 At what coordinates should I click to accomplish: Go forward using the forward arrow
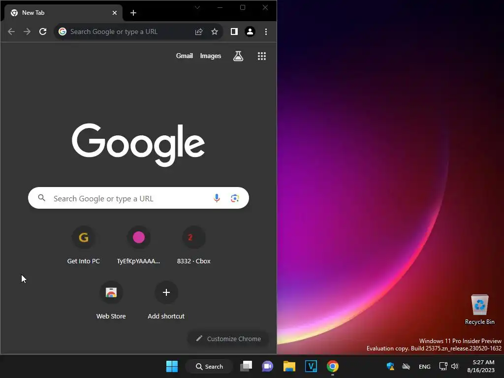click(x=27, y=31)
